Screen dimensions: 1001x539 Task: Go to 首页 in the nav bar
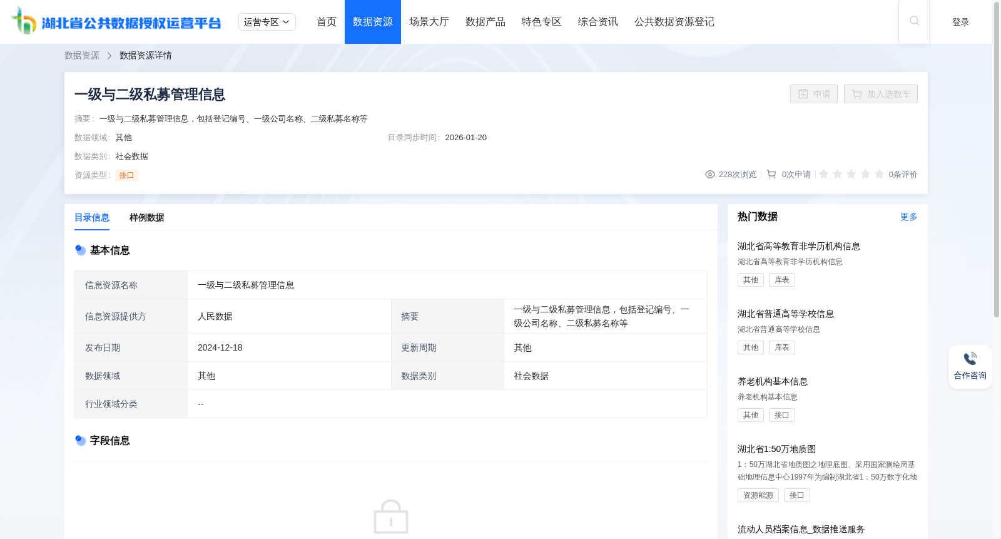(x=327, y=22)
